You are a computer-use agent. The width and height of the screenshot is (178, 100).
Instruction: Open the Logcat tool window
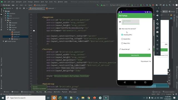(73, 92)
